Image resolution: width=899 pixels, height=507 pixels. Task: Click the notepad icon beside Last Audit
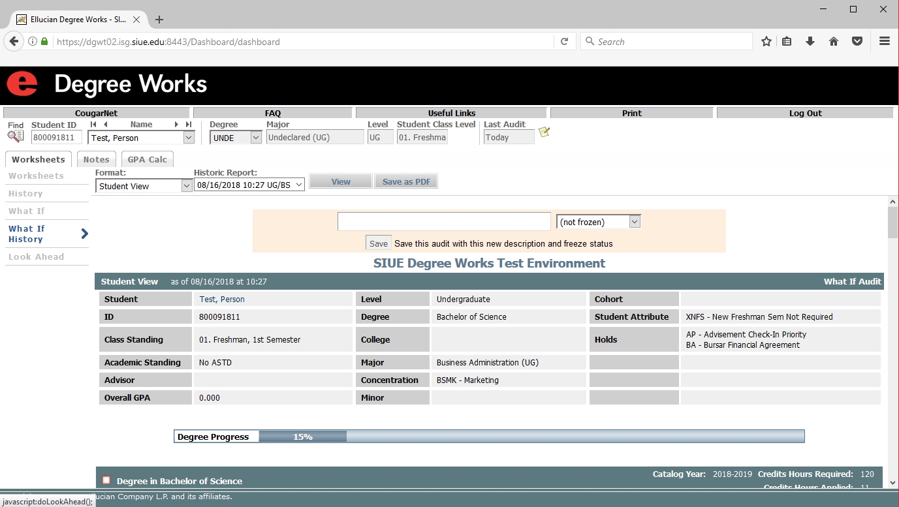[x=544, y=132]
